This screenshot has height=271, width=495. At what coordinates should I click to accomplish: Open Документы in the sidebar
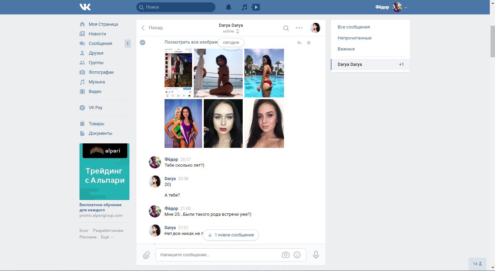coord(101,133)
